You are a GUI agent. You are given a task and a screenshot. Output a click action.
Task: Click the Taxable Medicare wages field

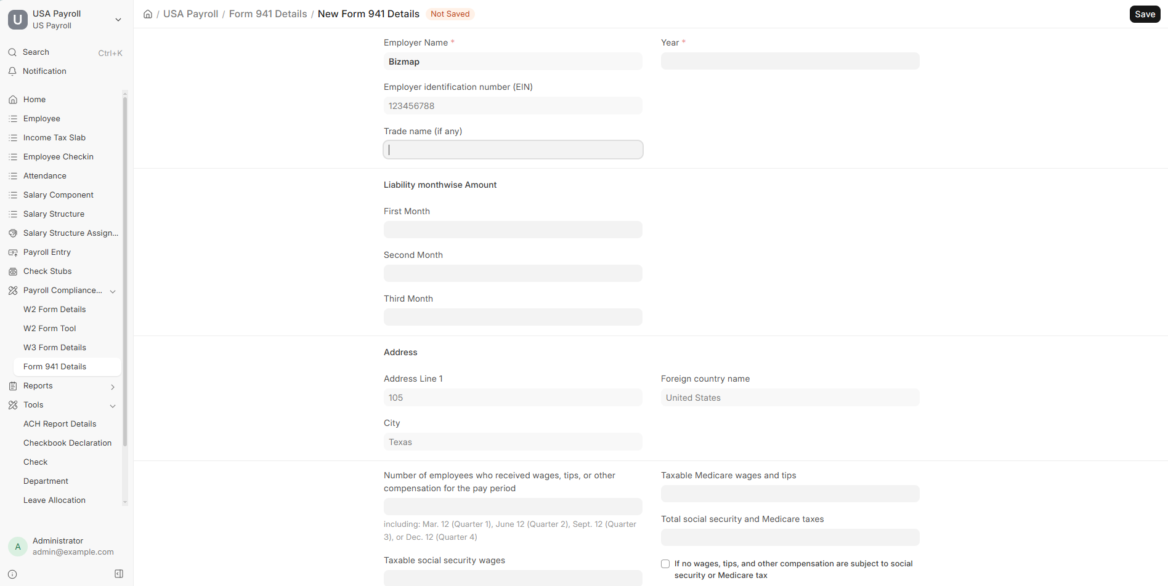click(790, 494)
